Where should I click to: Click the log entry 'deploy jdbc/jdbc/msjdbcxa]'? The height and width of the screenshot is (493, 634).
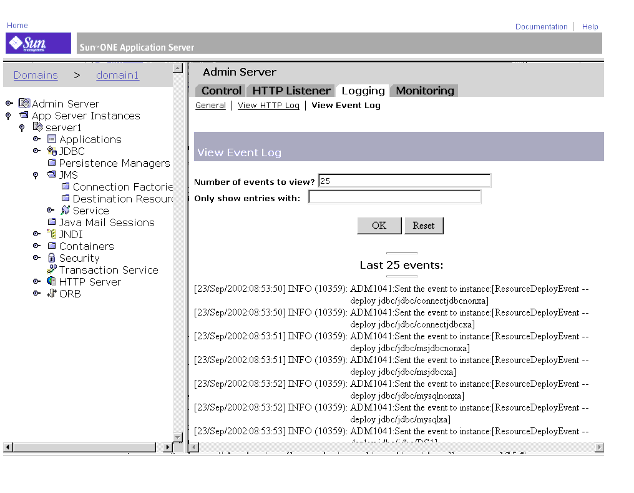tap(403, 372)
